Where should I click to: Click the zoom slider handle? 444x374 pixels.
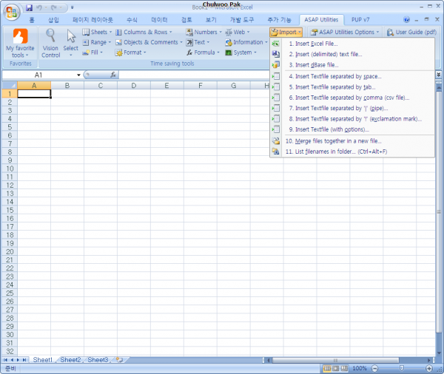(402, 368)
